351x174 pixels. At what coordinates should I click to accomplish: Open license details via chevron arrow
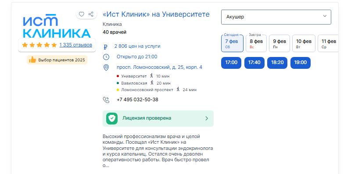click(207, 118)
